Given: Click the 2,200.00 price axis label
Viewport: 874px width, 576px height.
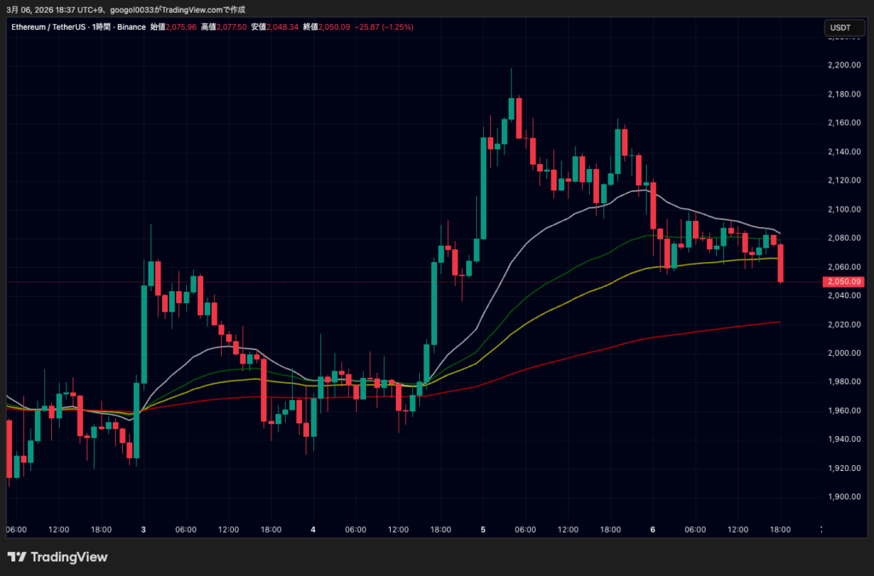Looking at the screenshot, I should pyautogui.click(x=842, y=66).
